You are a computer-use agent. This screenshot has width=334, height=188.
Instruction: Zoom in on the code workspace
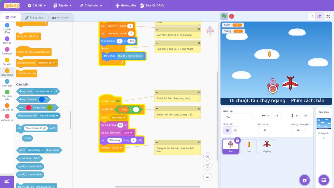(x=207, y=156)
